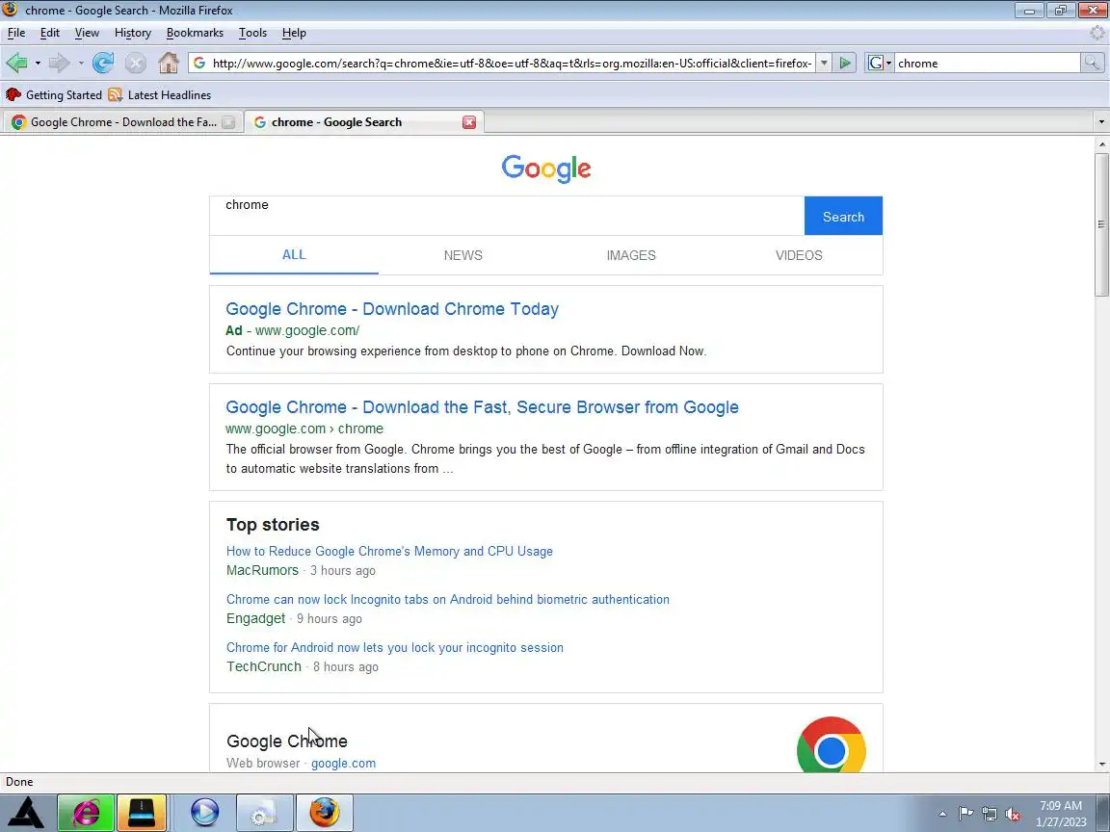
Task: Open the Download Chrome Today ad link
Action: click(x=392, y=309)
